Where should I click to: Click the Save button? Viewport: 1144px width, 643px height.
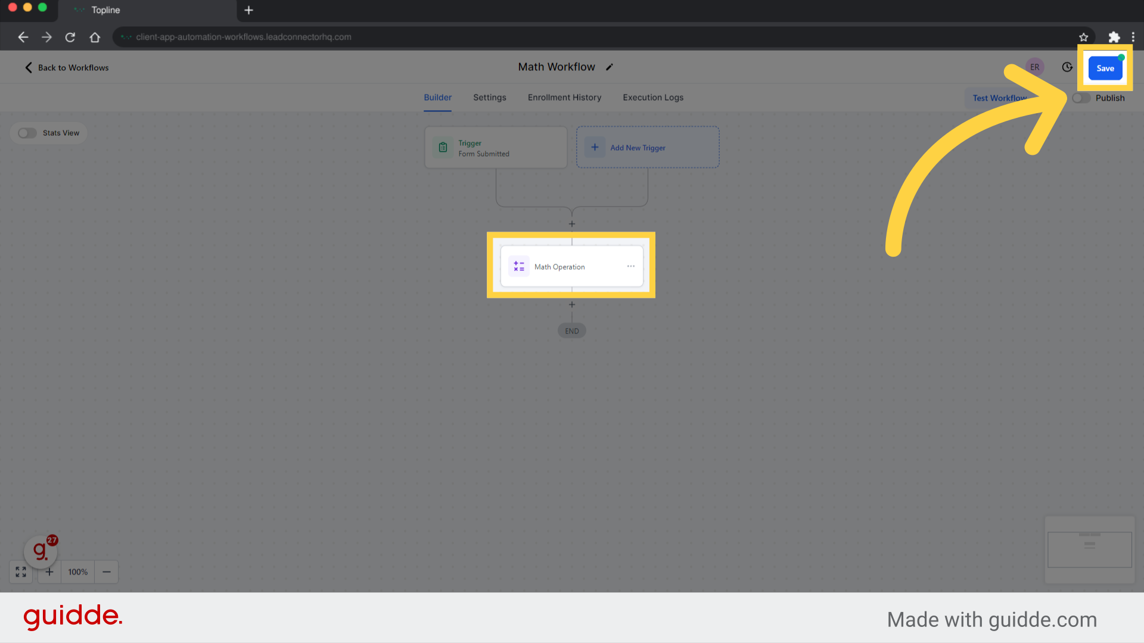click(x=1105, y=67)
